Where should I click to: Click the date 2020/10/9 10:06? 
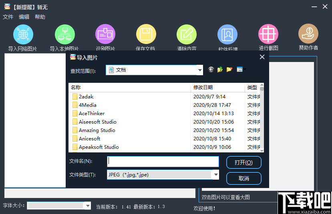[212, 147]
